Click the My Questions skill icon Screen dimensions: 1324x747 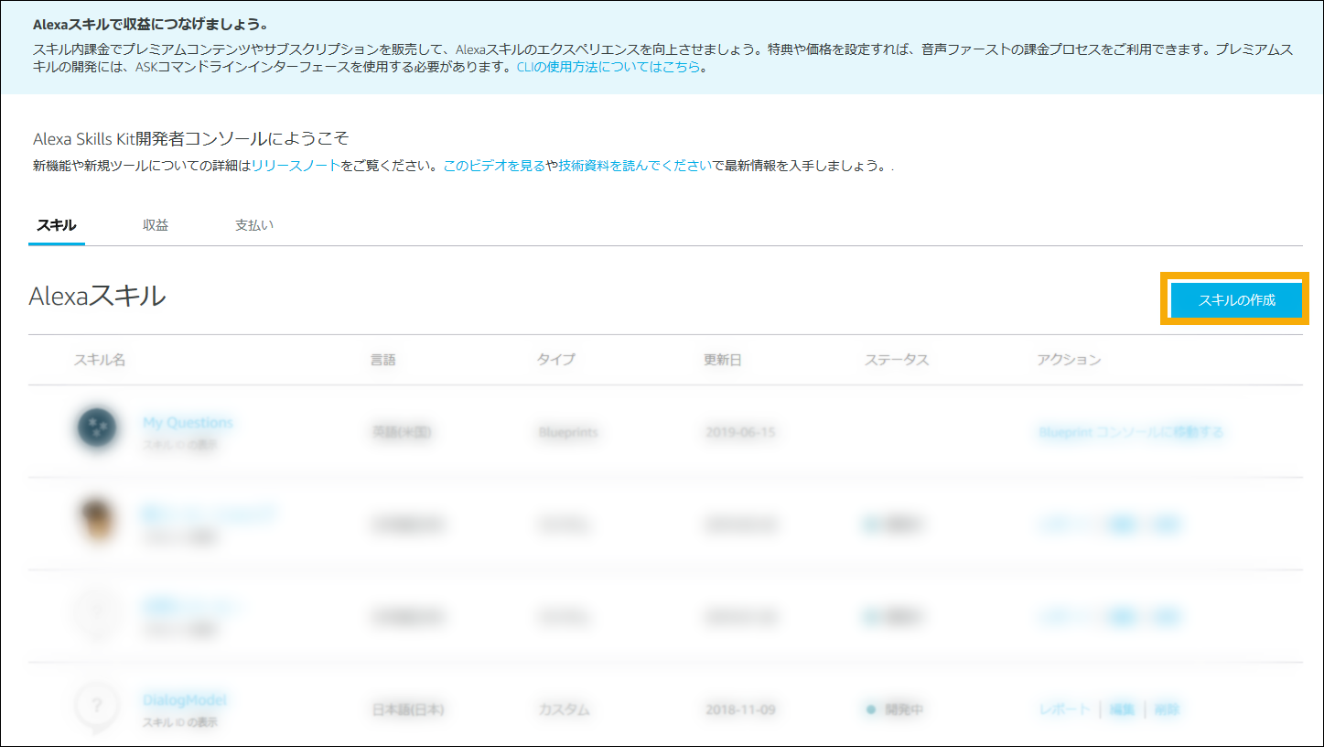pos(98,428)
